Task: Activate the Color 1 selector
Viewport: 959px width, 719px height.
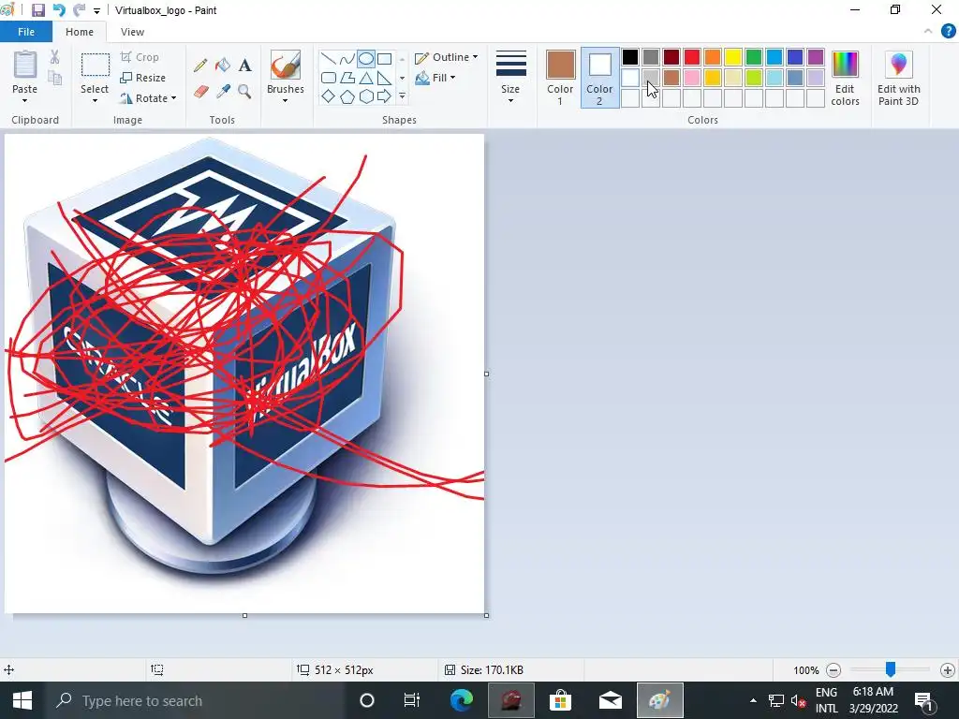Action: tap(560, 79)
